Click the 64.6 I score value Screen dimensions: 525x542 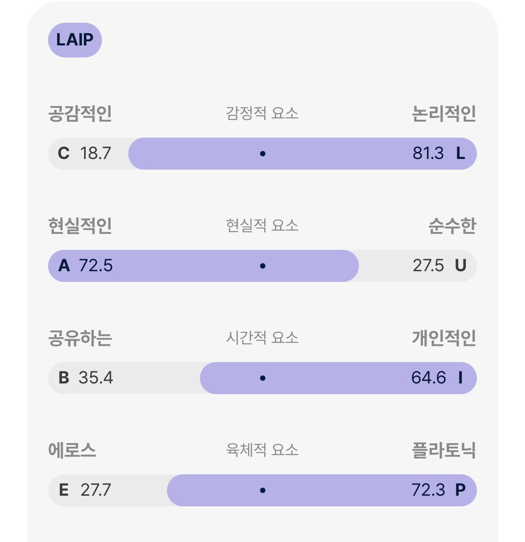coord(437,378)
